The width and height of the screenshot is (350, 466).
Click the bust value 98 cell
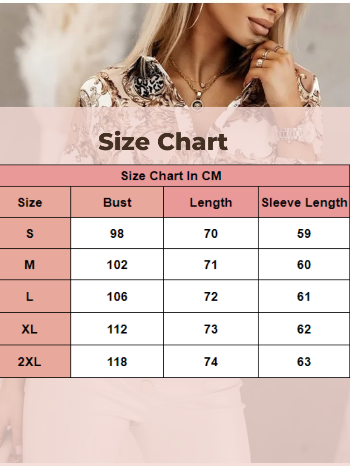pos(117,233)
